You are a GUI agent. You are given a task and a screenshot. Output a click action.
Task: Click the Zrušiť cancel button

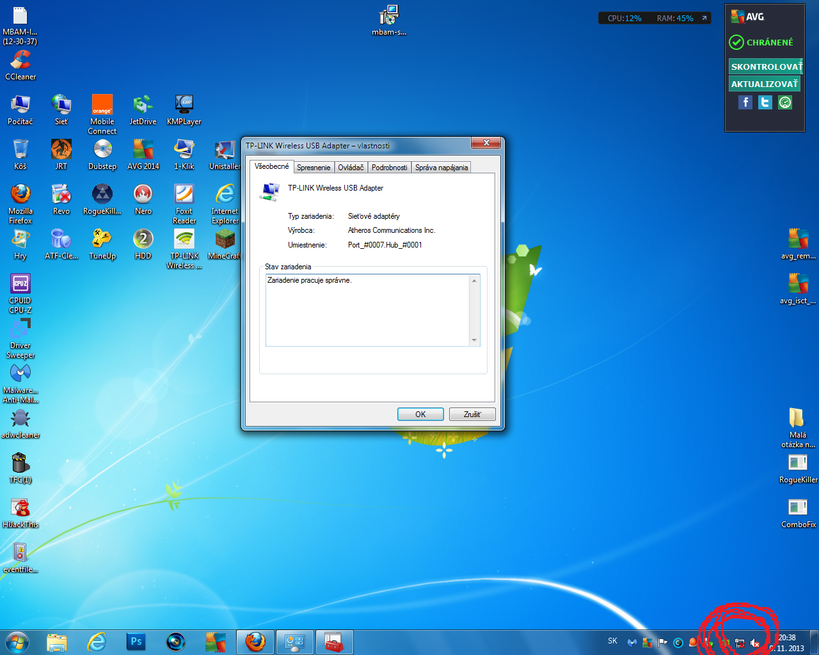[x=472, y=414]
